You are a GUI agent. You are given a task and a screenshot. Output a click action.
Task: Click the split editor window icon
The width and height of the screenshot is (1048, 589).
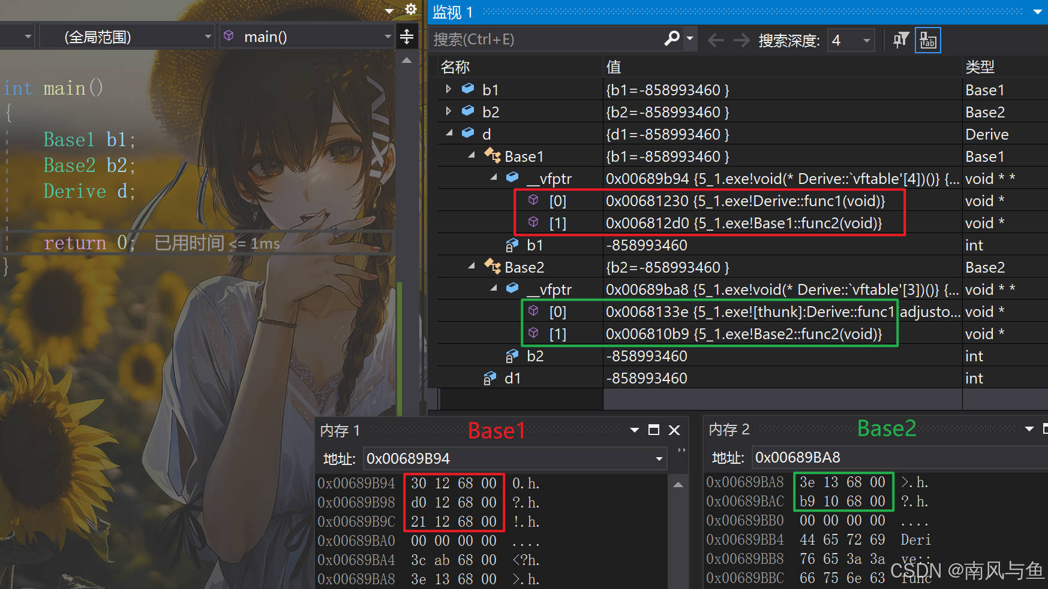click(407, 37)
